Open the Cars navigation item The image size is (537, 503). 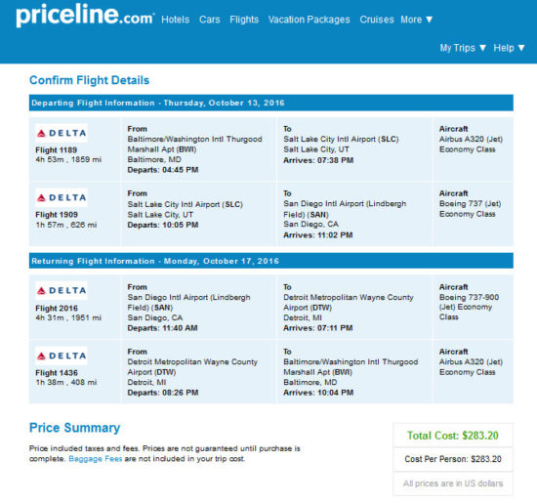click(210, 20)
